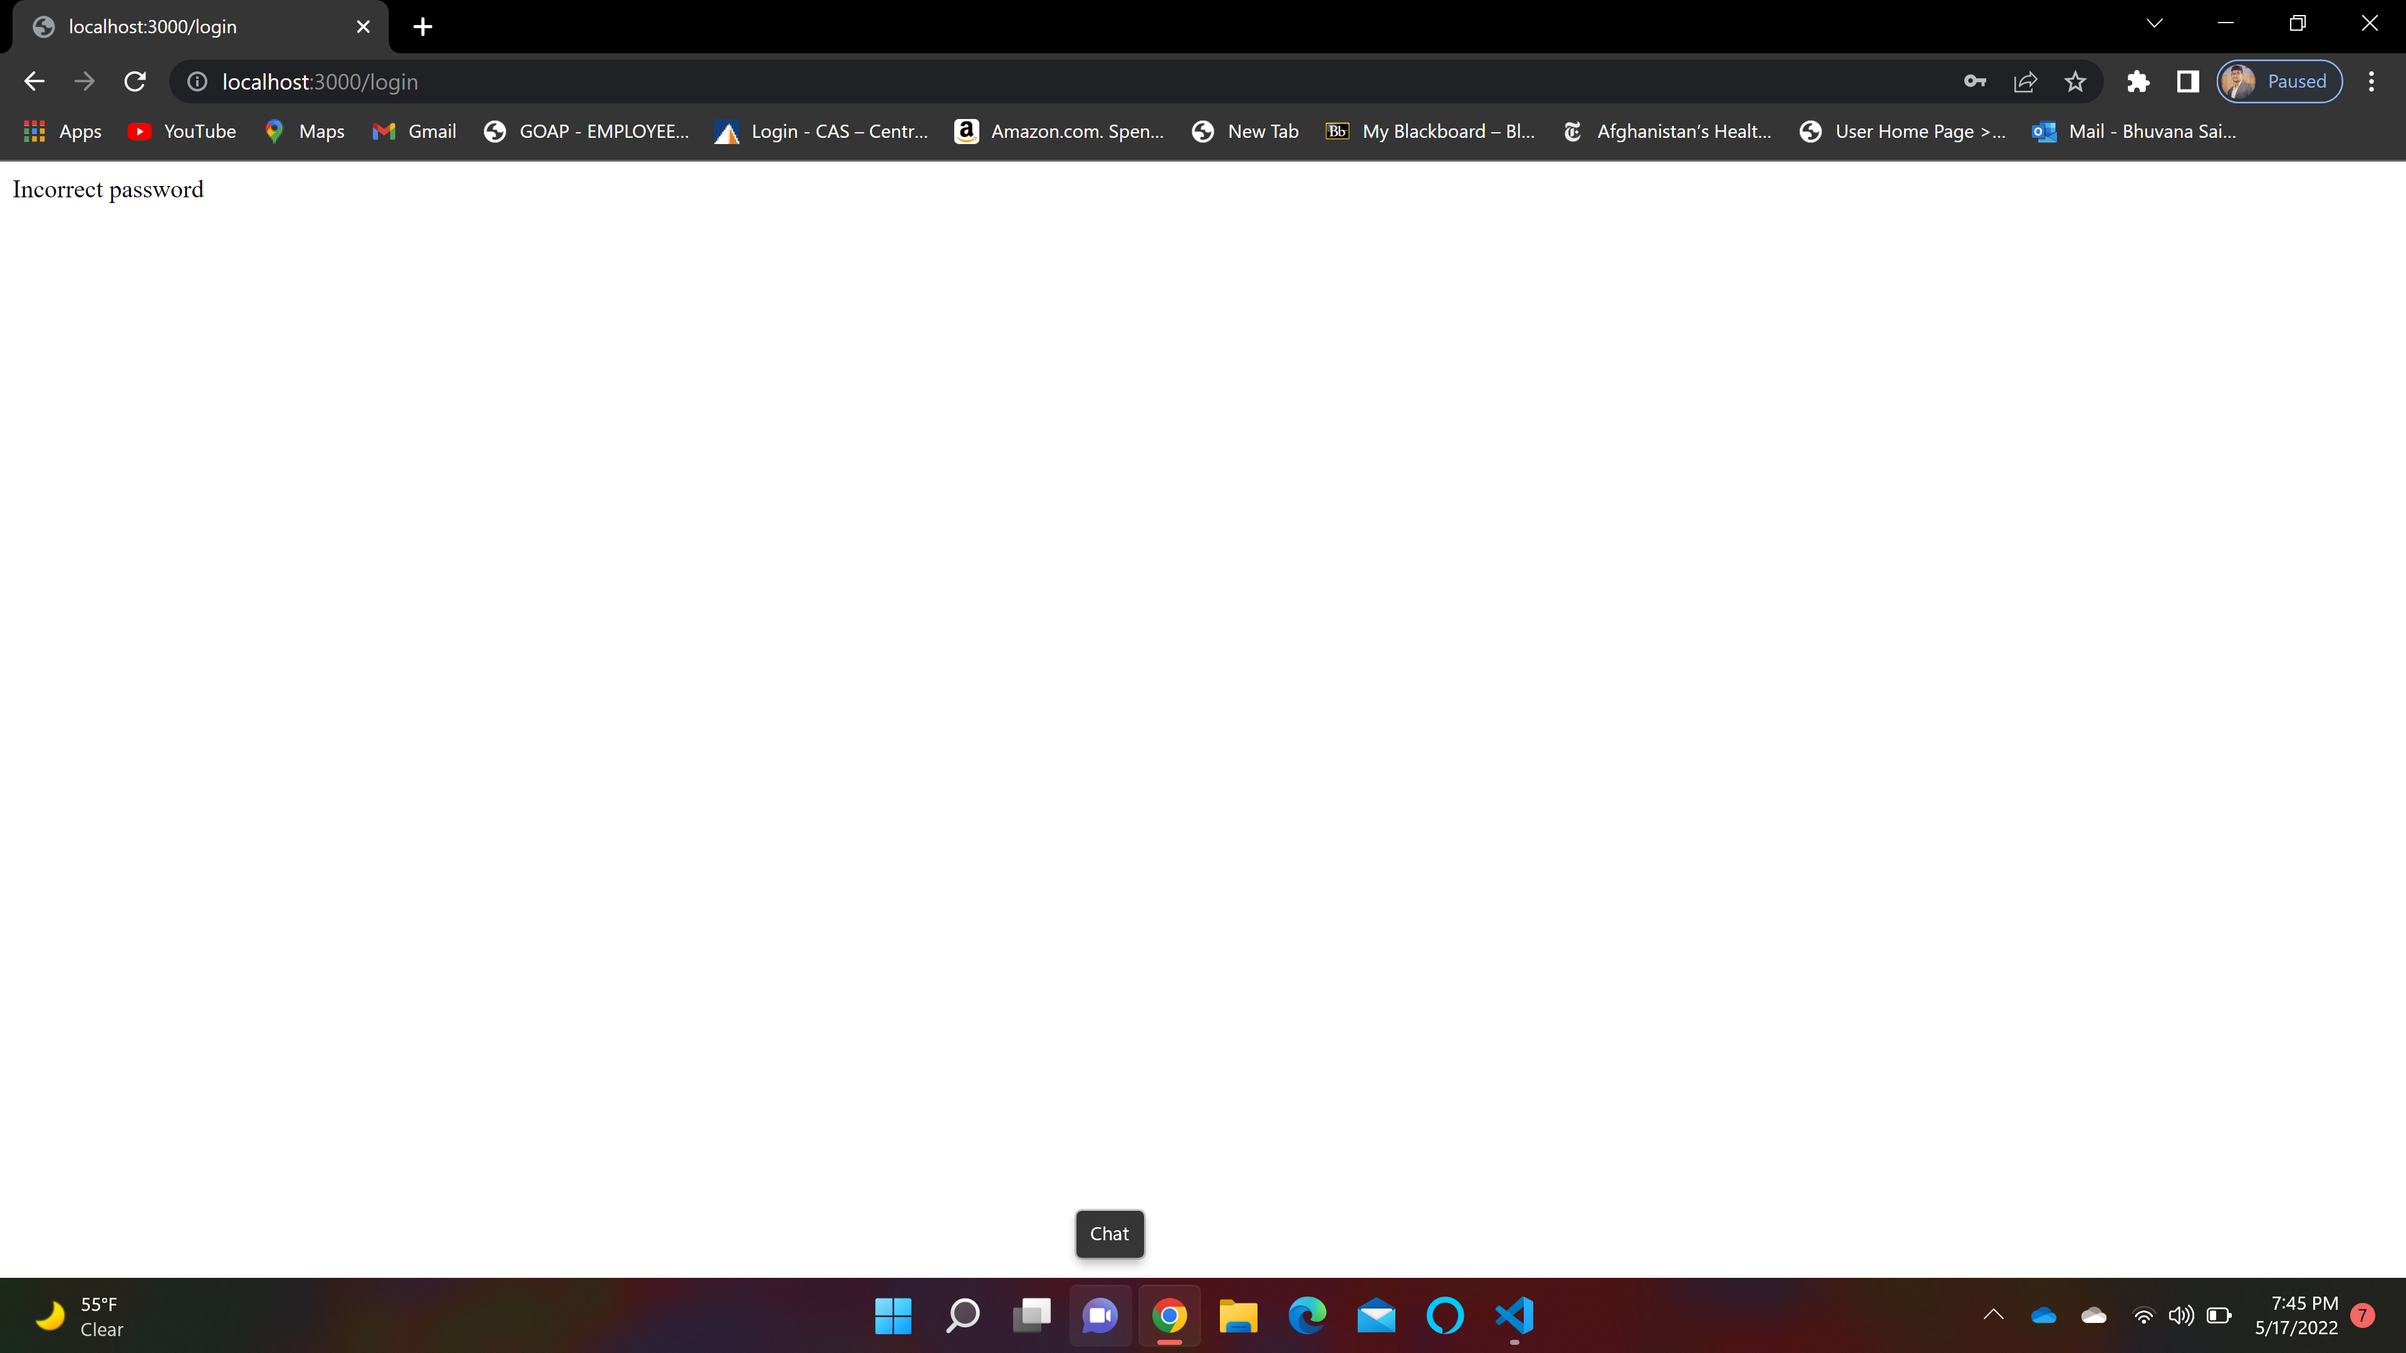Open the Extensions puzzle icon

[x=2138, y=82]
